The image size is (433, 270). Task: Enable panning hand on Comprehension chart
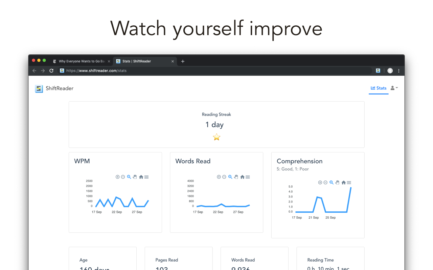click(x=337, y=182)
